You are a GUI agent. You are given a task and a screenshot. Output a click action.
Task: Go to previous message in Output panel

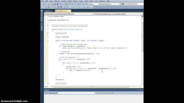(101, 93)
